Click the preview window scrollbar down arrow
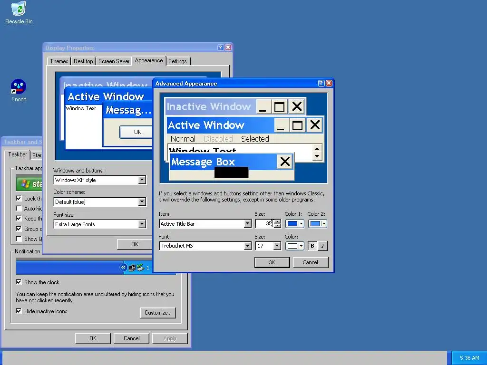The width and height of the screenshot is (487, 365). (317, 156)
